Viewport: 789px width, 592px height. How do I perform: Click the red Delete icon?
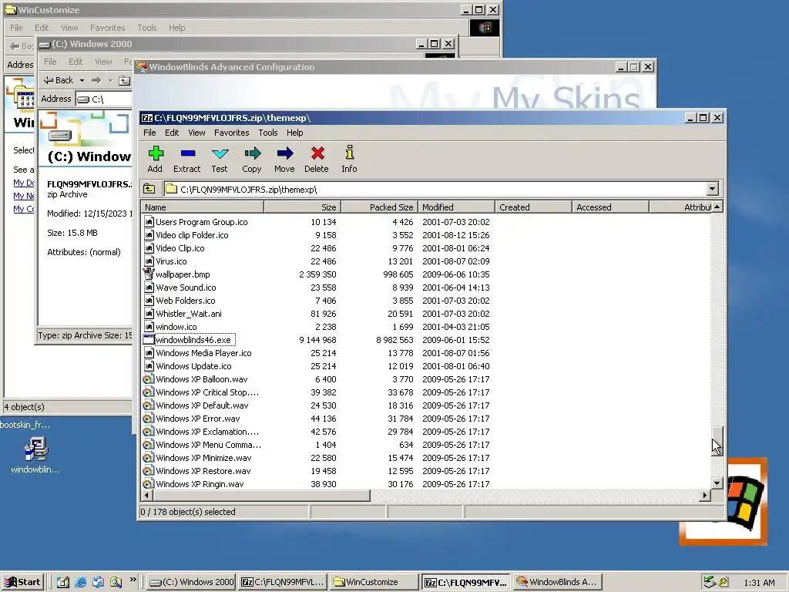(317, 153)
